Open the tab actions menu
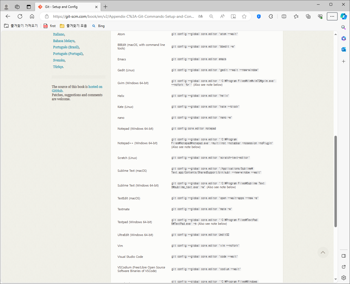Viewport: 350px width, 284px height. pyautogui.click(x=29, y=7)
